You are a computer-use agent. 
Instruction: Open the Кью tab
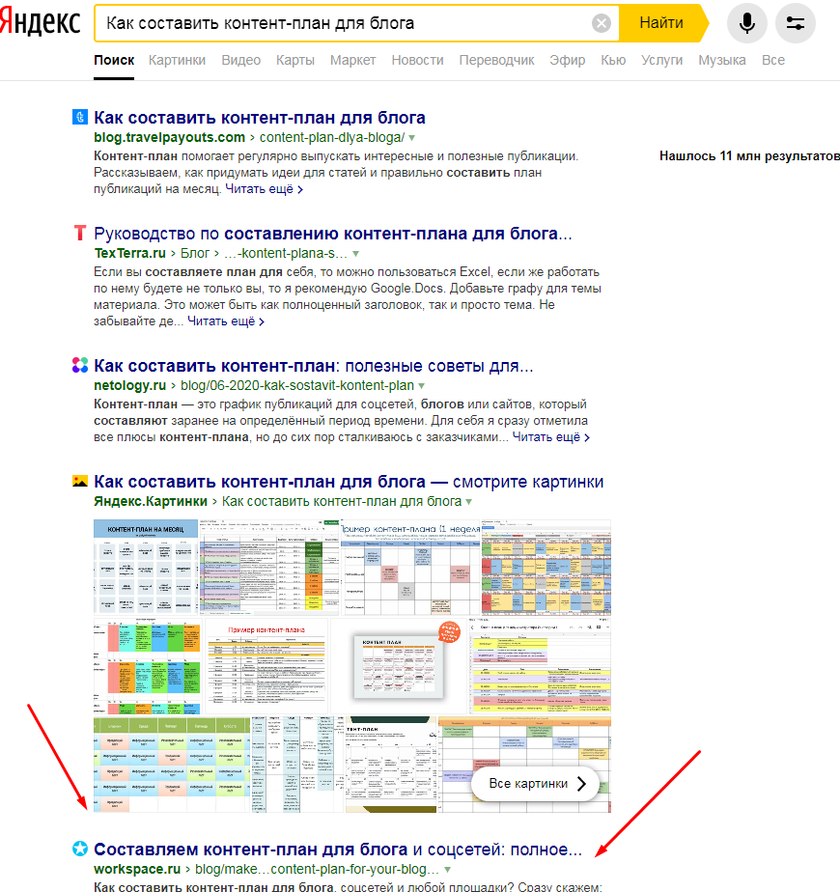pos(613,60)
